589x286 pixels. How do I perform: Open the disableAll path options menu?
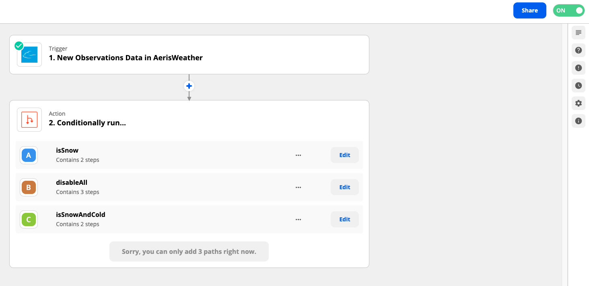click(298, 187)
